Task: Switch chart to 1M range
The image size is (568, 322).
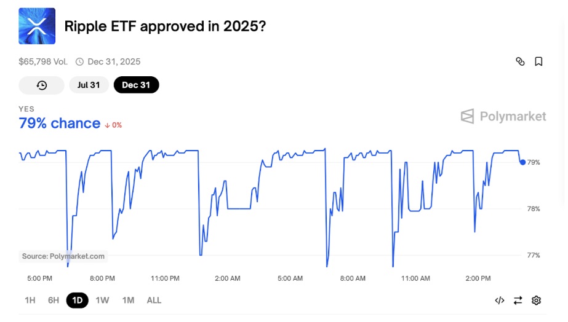Action: (128, 300)
